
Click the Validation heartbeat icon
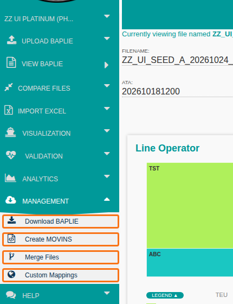click(x=11, y=155)
